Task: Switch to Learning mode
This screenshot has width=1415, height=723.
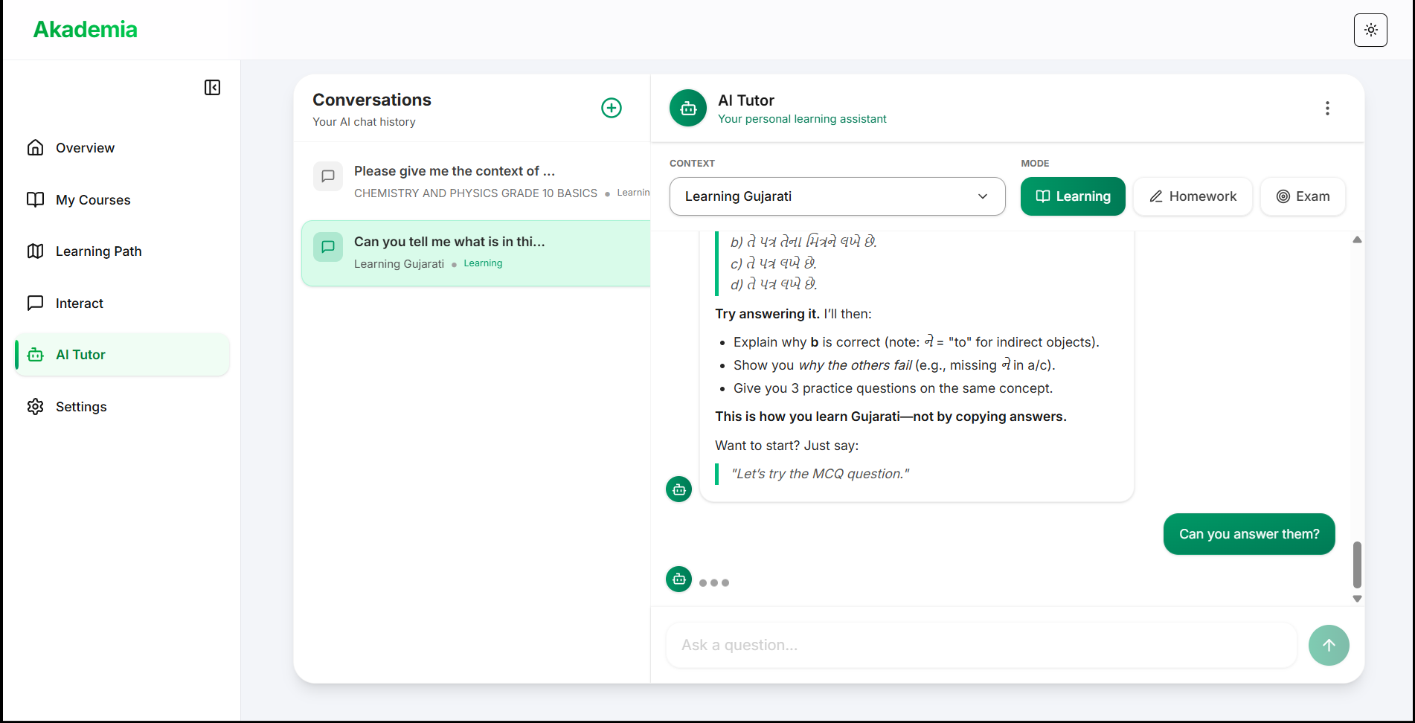Action: point(1072,196)
